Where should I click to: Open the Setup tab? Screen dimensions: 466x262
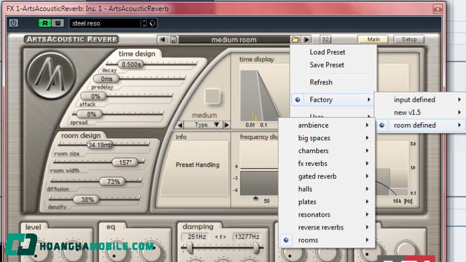click(409, 40)
